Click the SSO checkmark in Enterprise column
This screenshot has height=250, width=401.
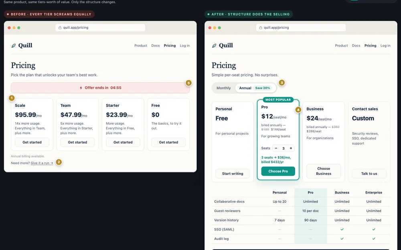374,229
